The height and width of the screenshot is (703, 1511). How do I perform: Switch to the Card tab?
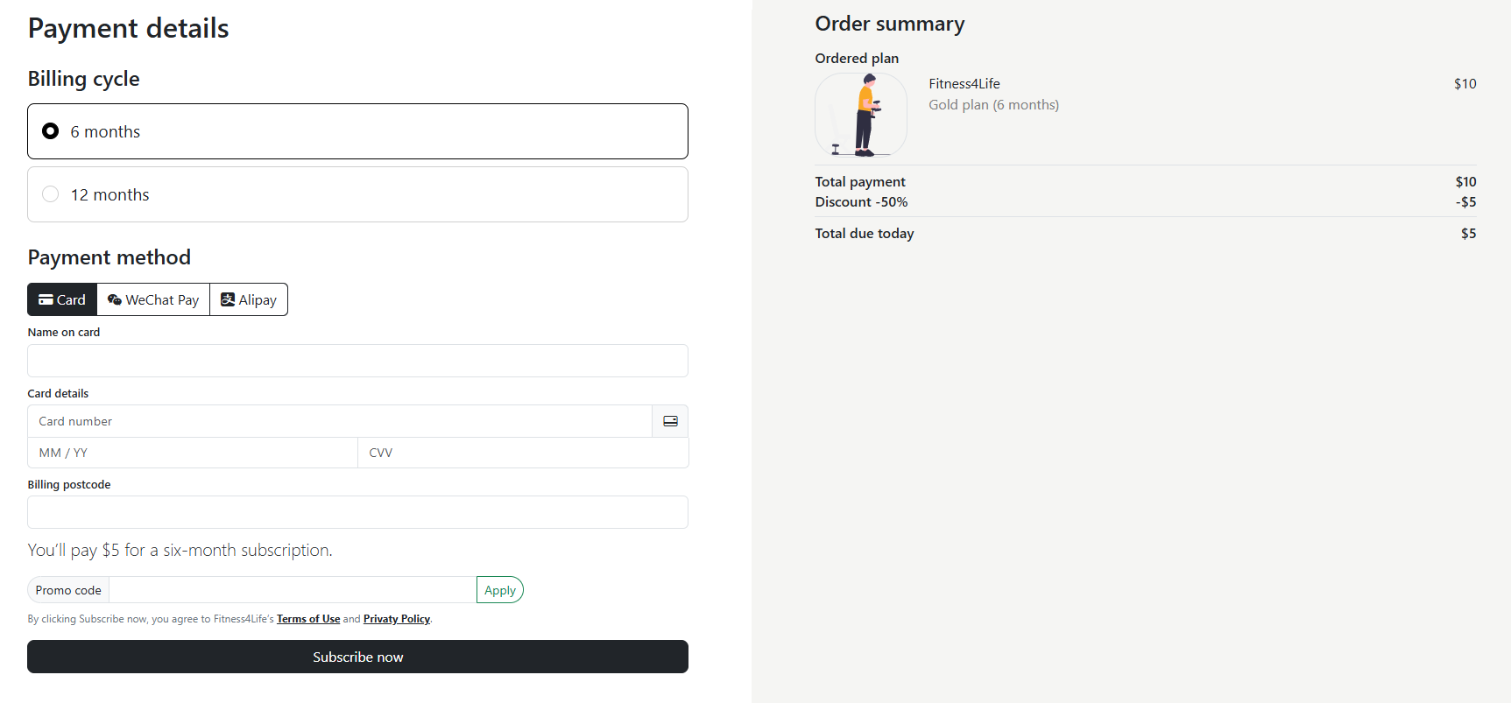pyautogui.click(x=61, y=299)
